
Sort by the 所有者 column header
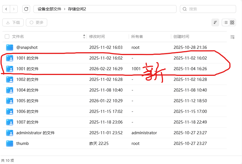click(x=137, y=37)
